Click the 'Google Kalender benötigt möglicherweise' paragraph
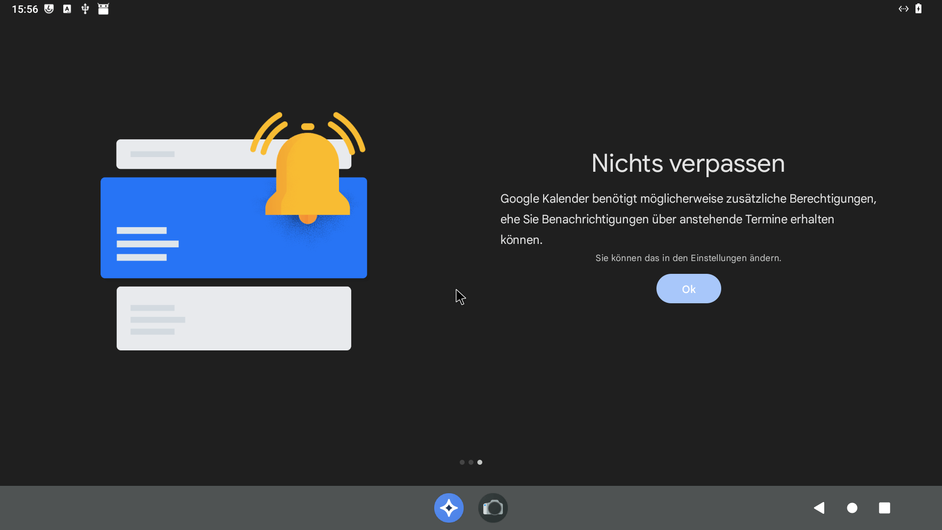 [688, 219]
